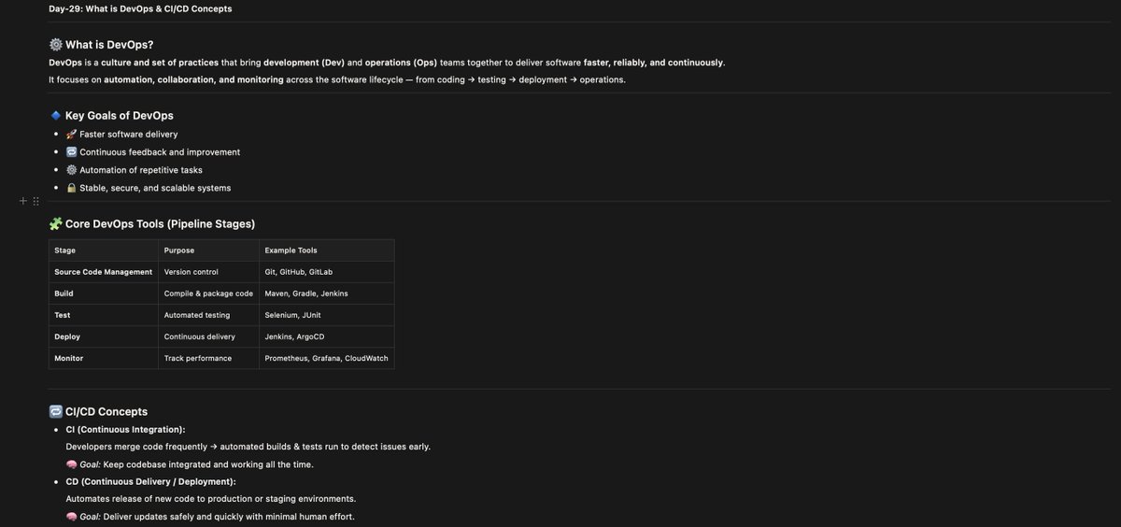Screen dimensions: 1121x527
Task: Click the "Continuous delivery" table cell
Action: coord(208,336)
